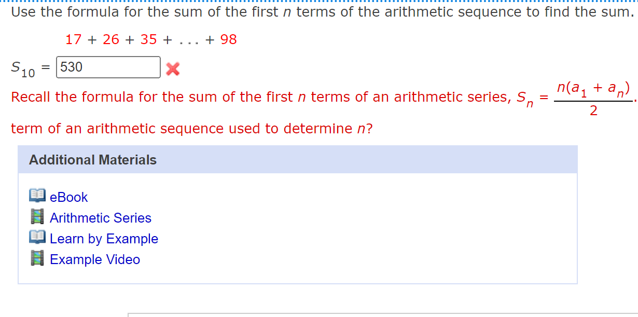Viewport: 638px width, 317px height.
Task: Click the Example Video film icon
Action: click(36, 258)
